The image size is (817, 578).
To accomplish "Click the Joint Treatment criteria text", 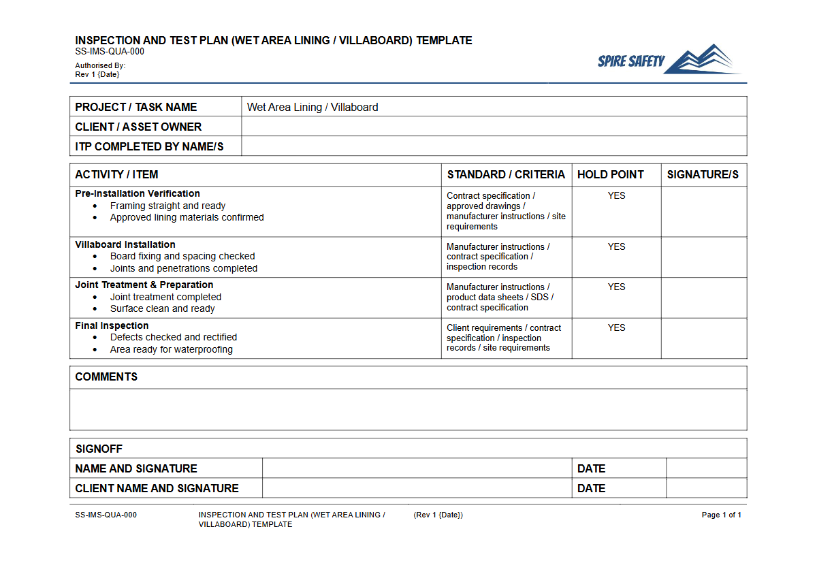I will (500, 298).
